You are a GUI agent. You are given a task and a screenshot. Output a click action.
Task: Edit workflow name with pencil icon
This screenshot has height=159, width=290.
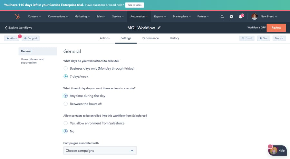tap(159, 28)
